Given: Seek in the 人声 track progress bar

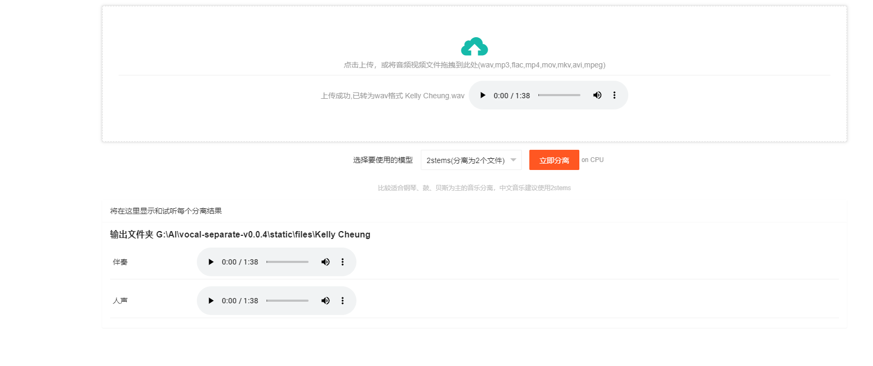Looking at the screenshot, I should click(287, 301).
